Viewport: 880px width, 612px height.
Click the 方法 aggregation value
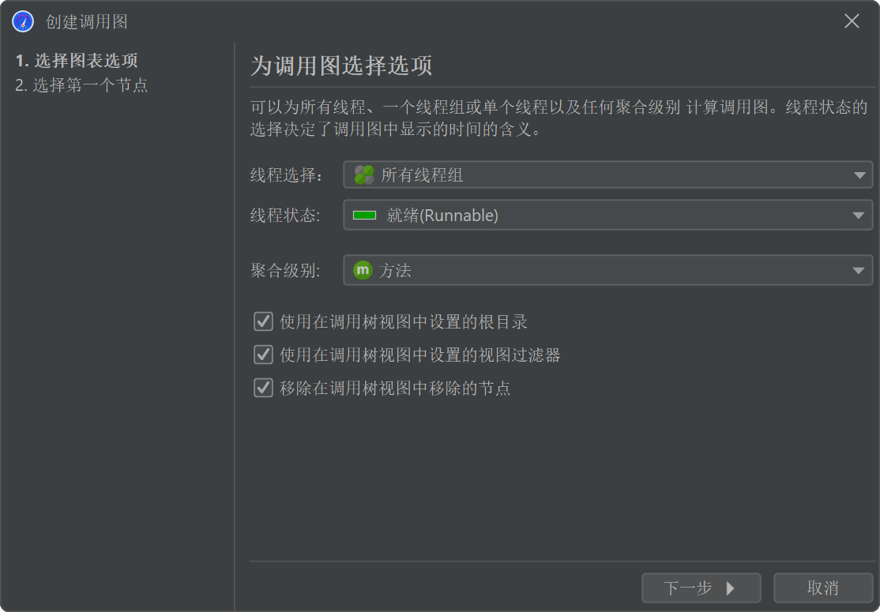[396, 271]
